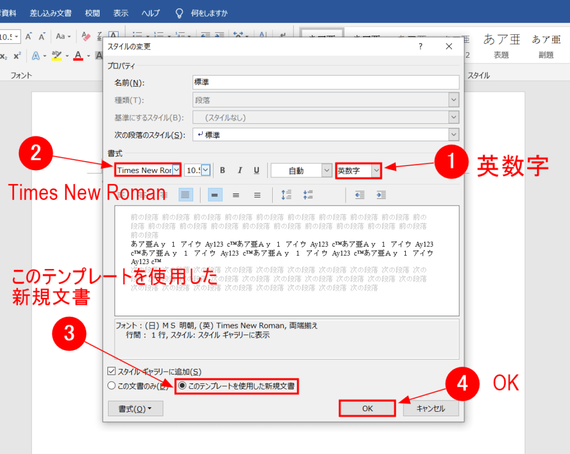570x454 pixels.
Task: Open the 表示 ribbon tab
Action: [121, 13]
